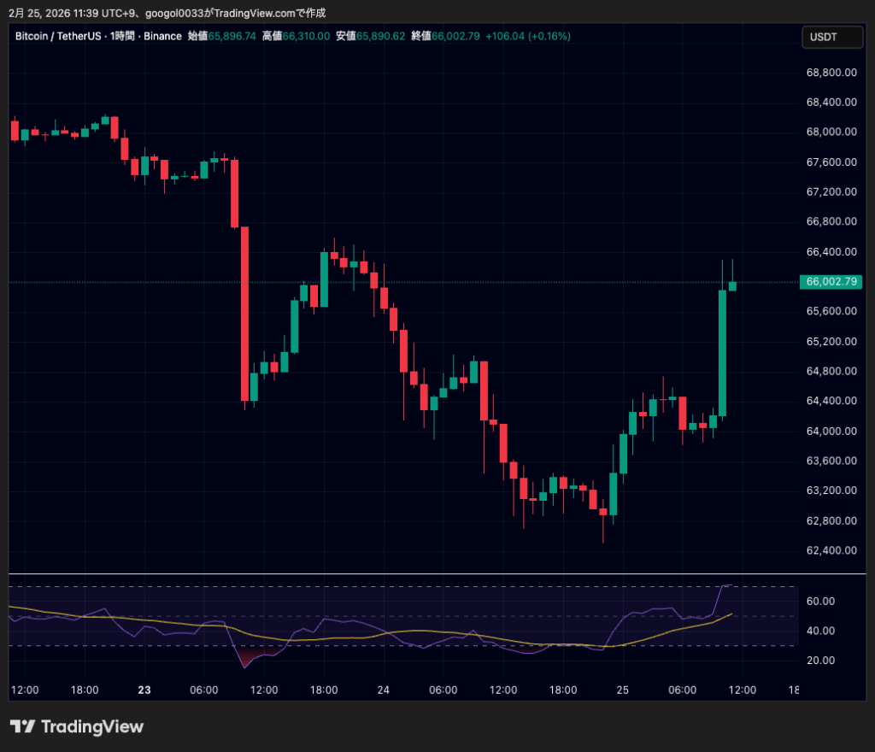Click the TradingView wordmark text
The height and width of the screenshot is (752, 875).
[x=92, y=726]
